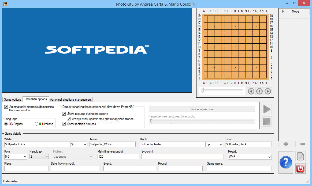
Task: Click the Byo-yomi input field
Action: point(183,157)
